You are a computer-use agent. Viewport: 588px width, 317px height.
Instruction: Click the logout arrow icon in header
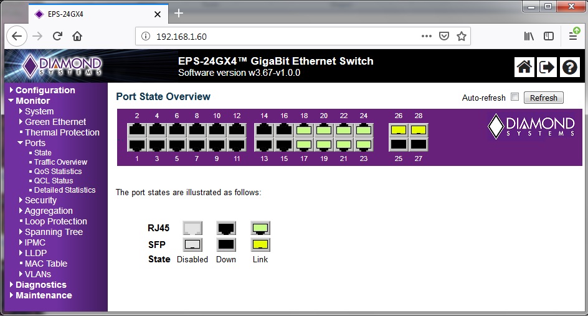[547, 67]
